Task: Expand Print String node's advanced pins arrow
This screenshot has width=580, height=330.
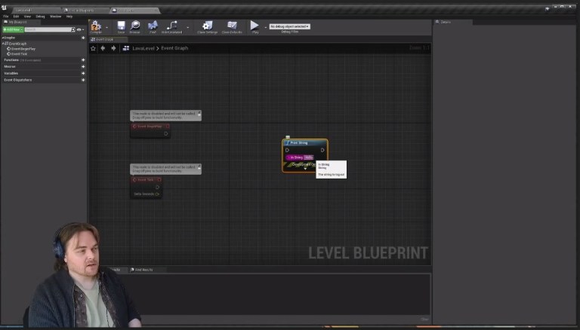Action: pos(305,169)
